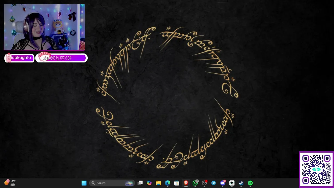334x188 pixels.
Task: Open OBS Studio from the taskbar
Action: click(204, 183)
